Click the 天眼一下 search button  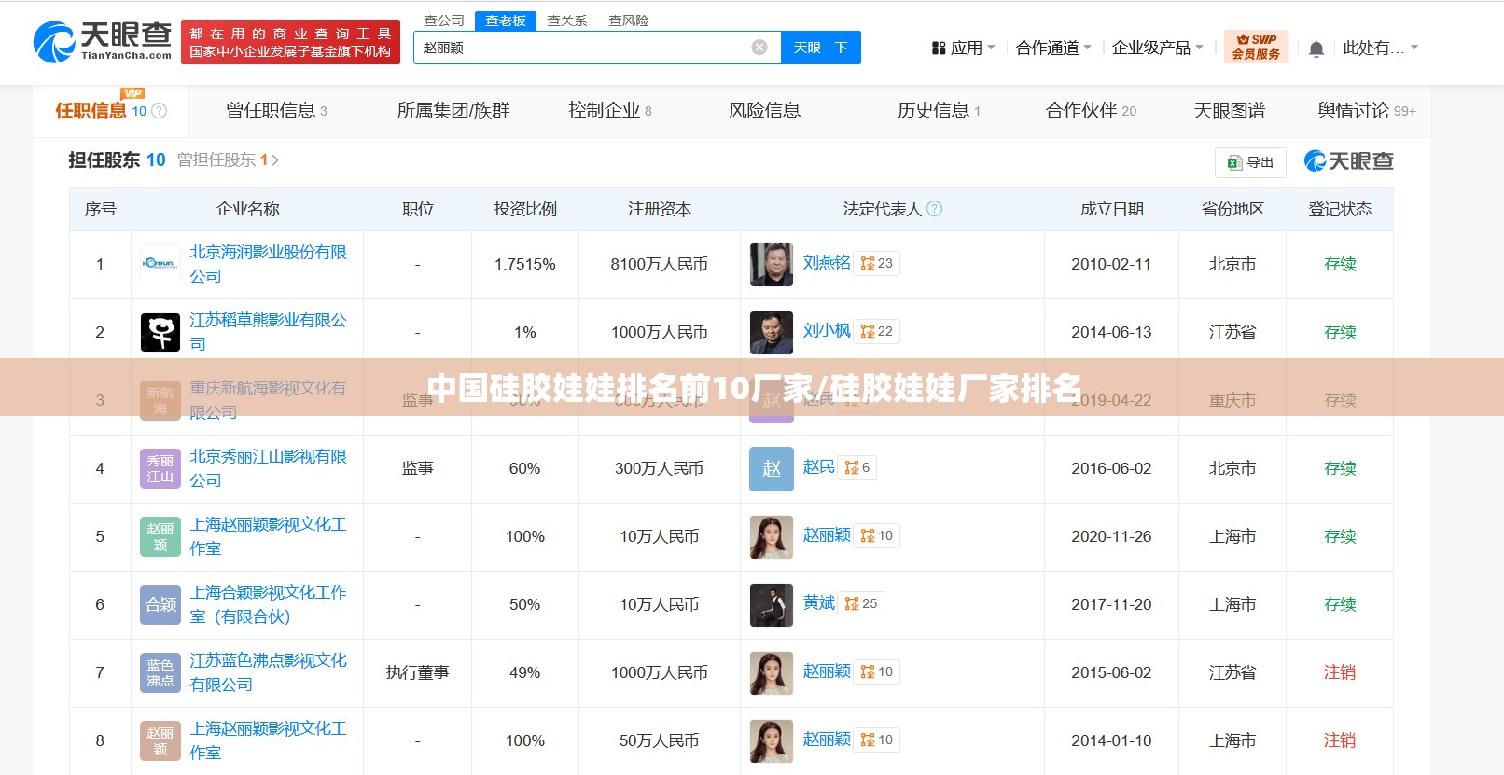pos(821,48)
